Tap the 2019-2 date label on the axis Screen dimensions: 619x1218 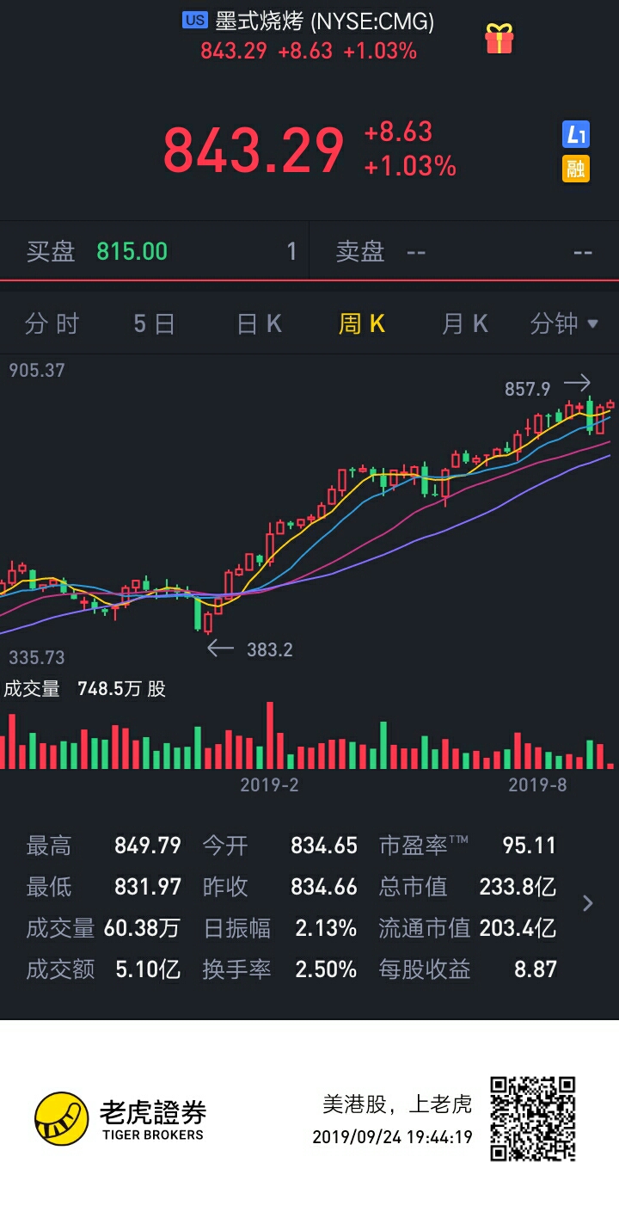click(269, 784)
